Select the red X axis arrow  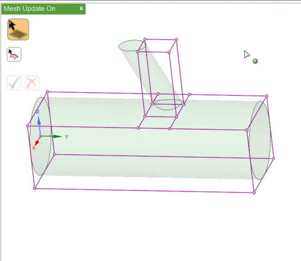point(37,141)
